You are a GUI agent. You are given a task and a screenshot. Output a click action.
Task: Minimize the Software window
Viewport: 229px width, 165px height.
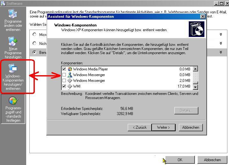tap(216, 3)
